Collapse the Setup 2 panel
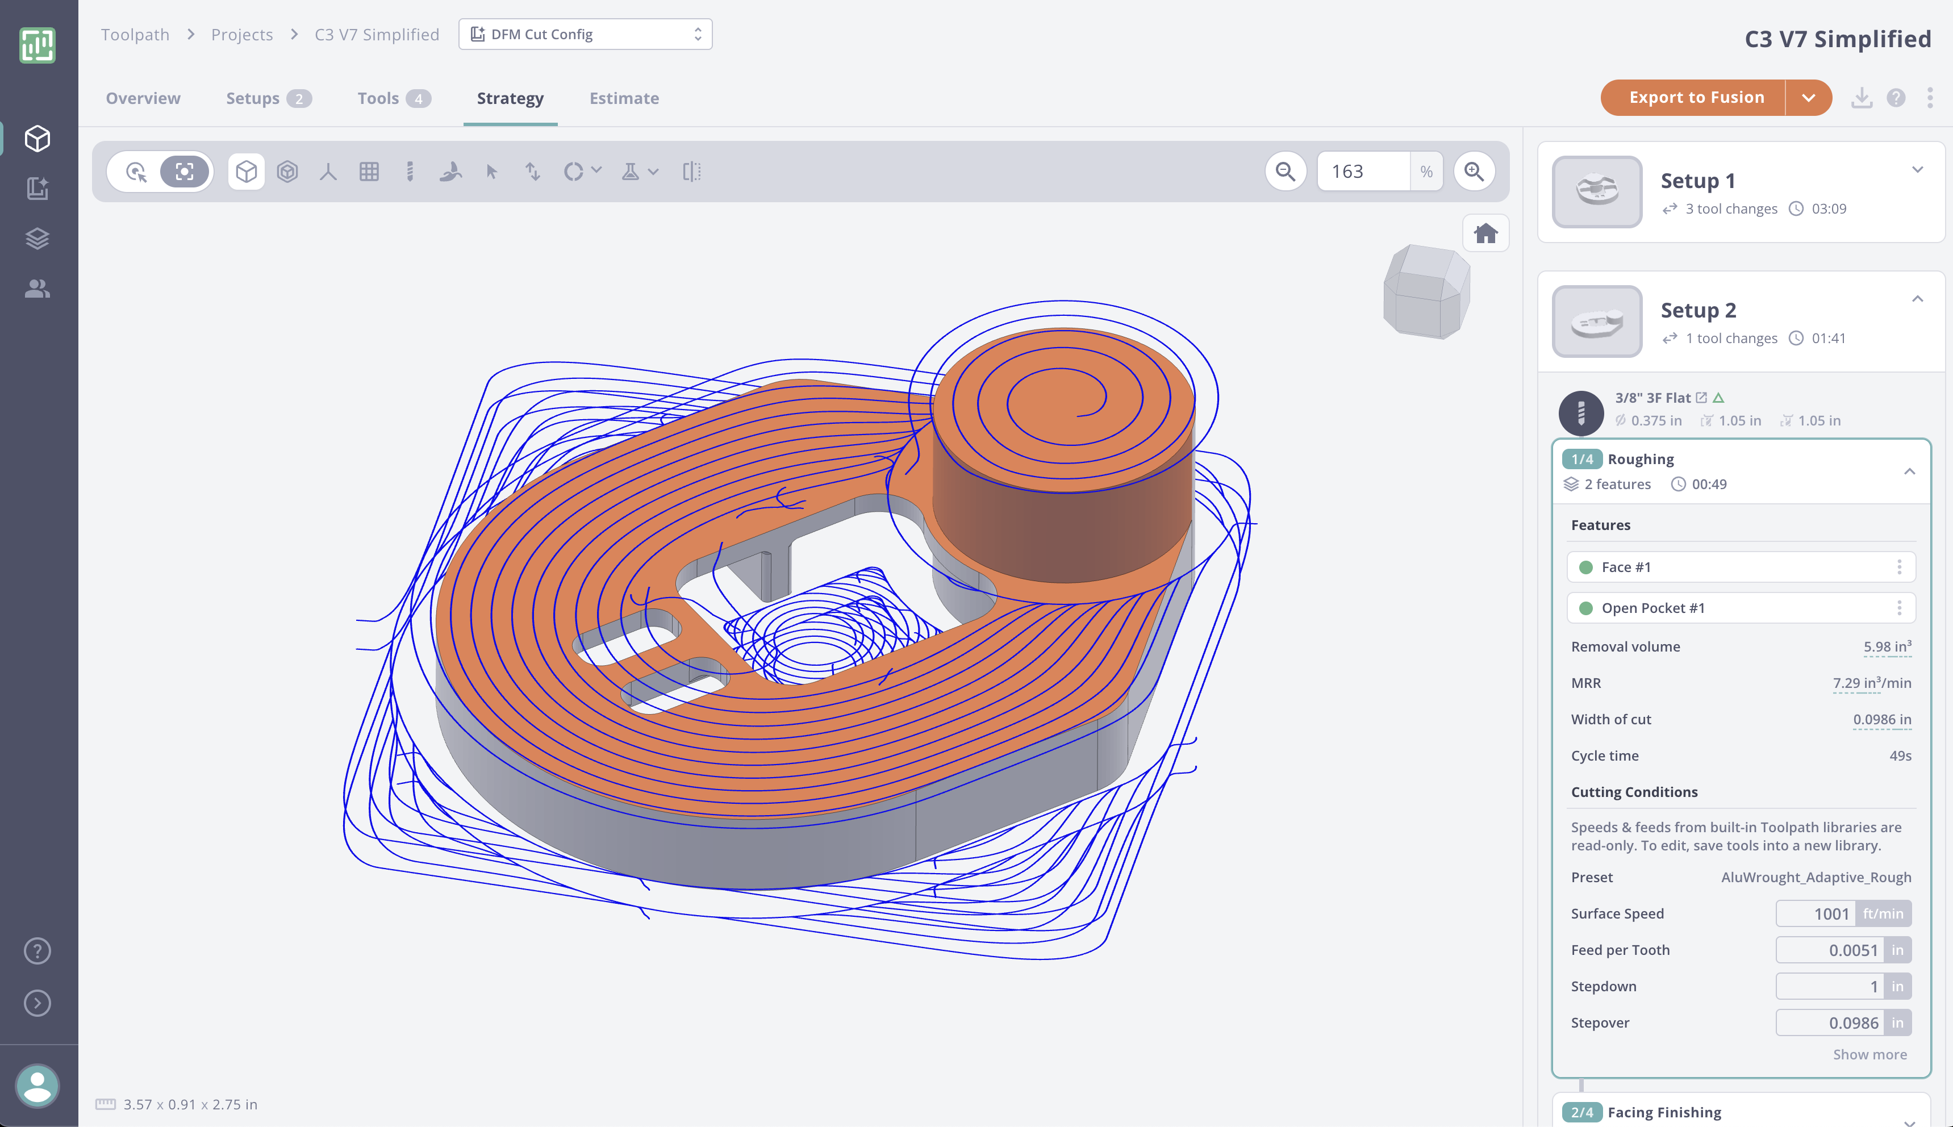 tap(1918, 299)
